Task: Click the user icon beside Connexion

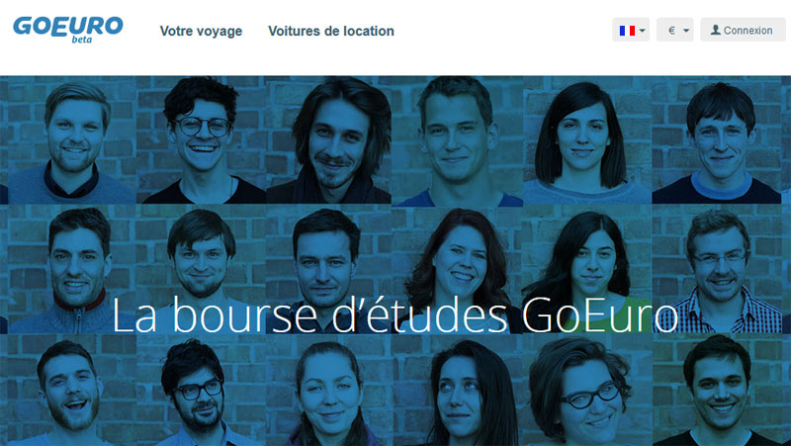Action: pyautogui.click(x=715, y=30)
